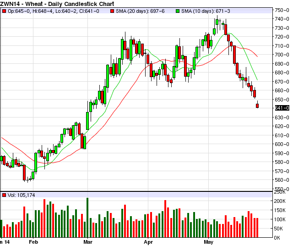The width and height of the screenshot is (293, 246).
Task: Click the 'Feb' date axis label
Action: 33,242
